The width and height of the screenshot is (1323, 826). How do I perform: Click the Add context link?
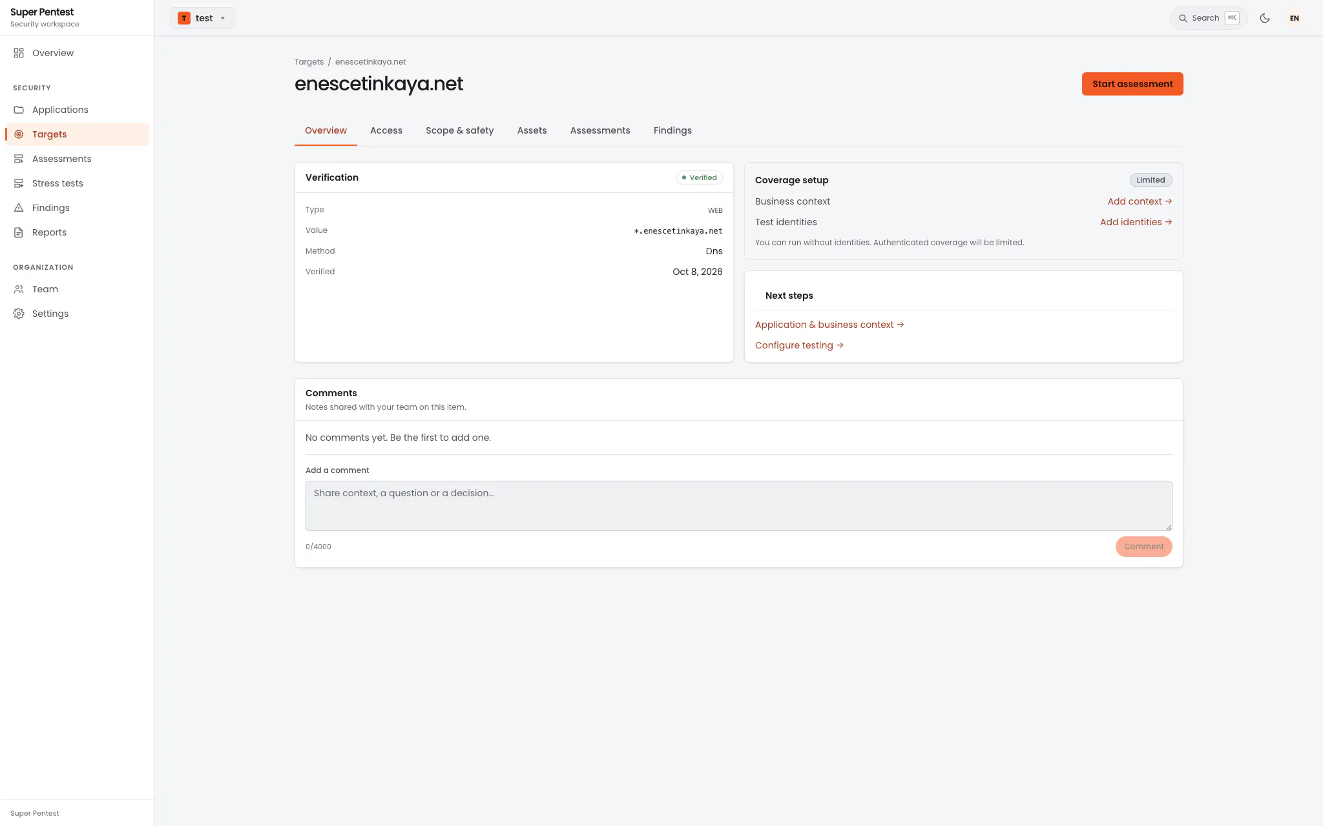1140,201
